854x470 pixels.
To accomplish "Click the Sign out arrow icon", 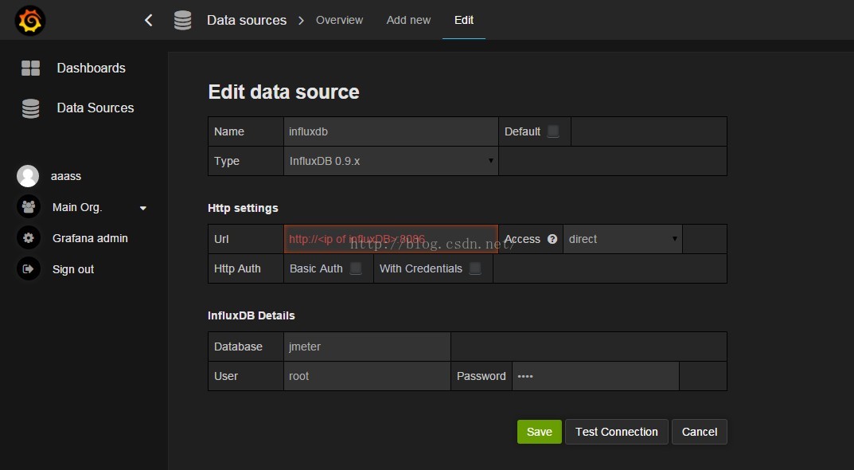I will pos(29,268).
